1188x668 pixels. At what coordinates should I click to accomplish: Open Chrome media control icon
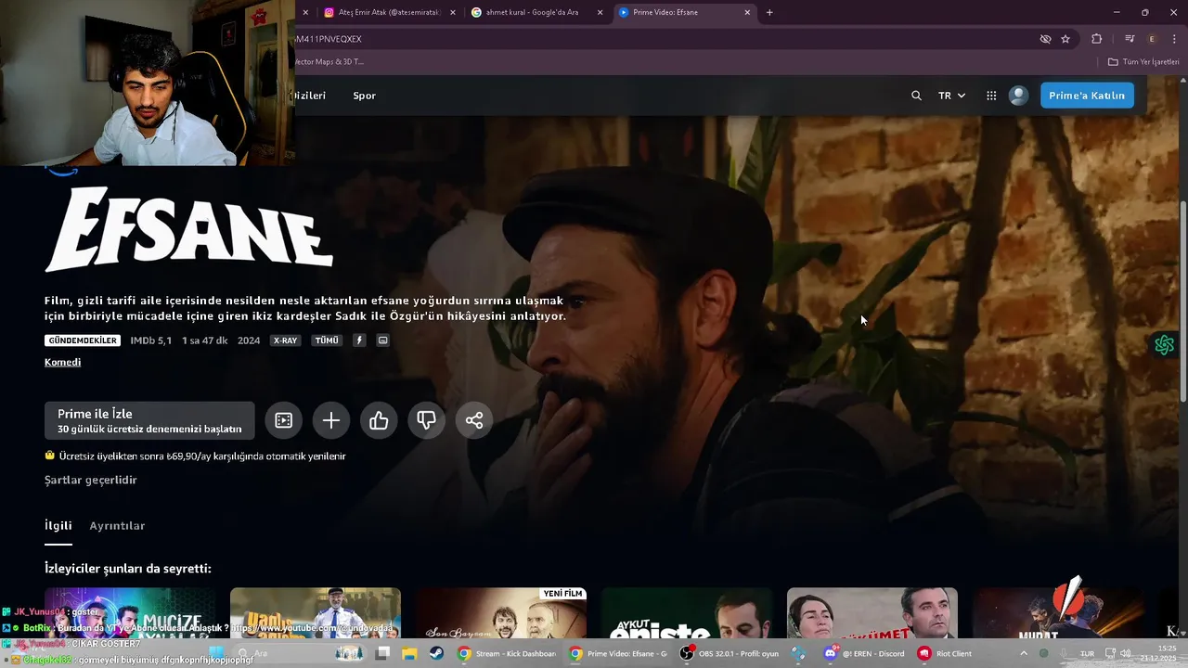click(x=1130, y=39)
